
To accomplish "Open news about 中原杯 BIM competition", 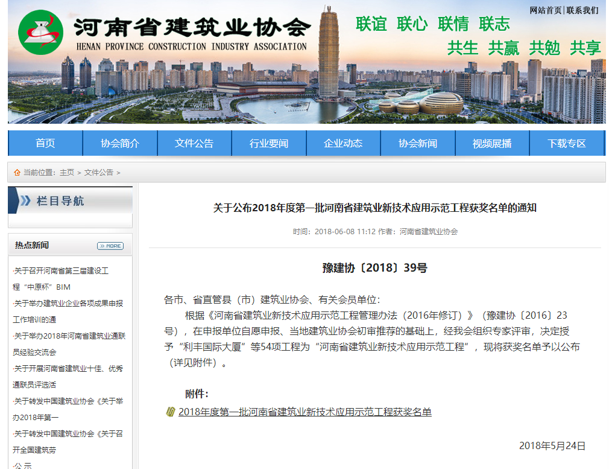I will point(61,279).
